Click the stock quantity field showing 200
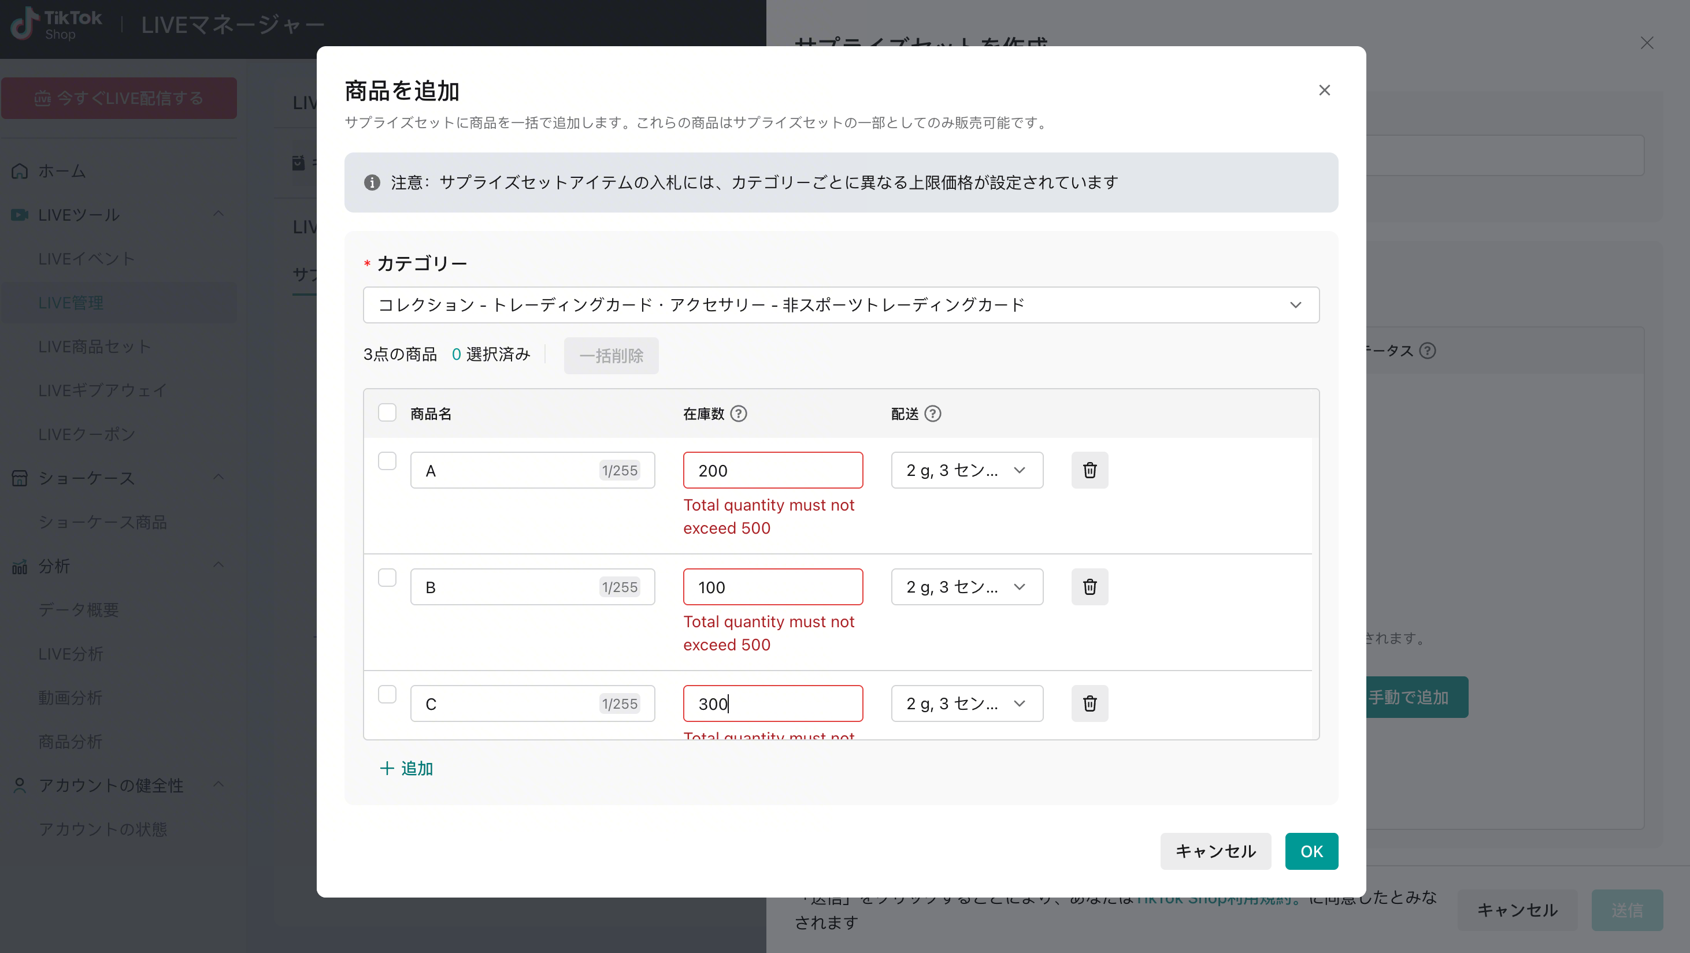Image resolution: width=1690 pixels, height=953 pixels. 773,470
